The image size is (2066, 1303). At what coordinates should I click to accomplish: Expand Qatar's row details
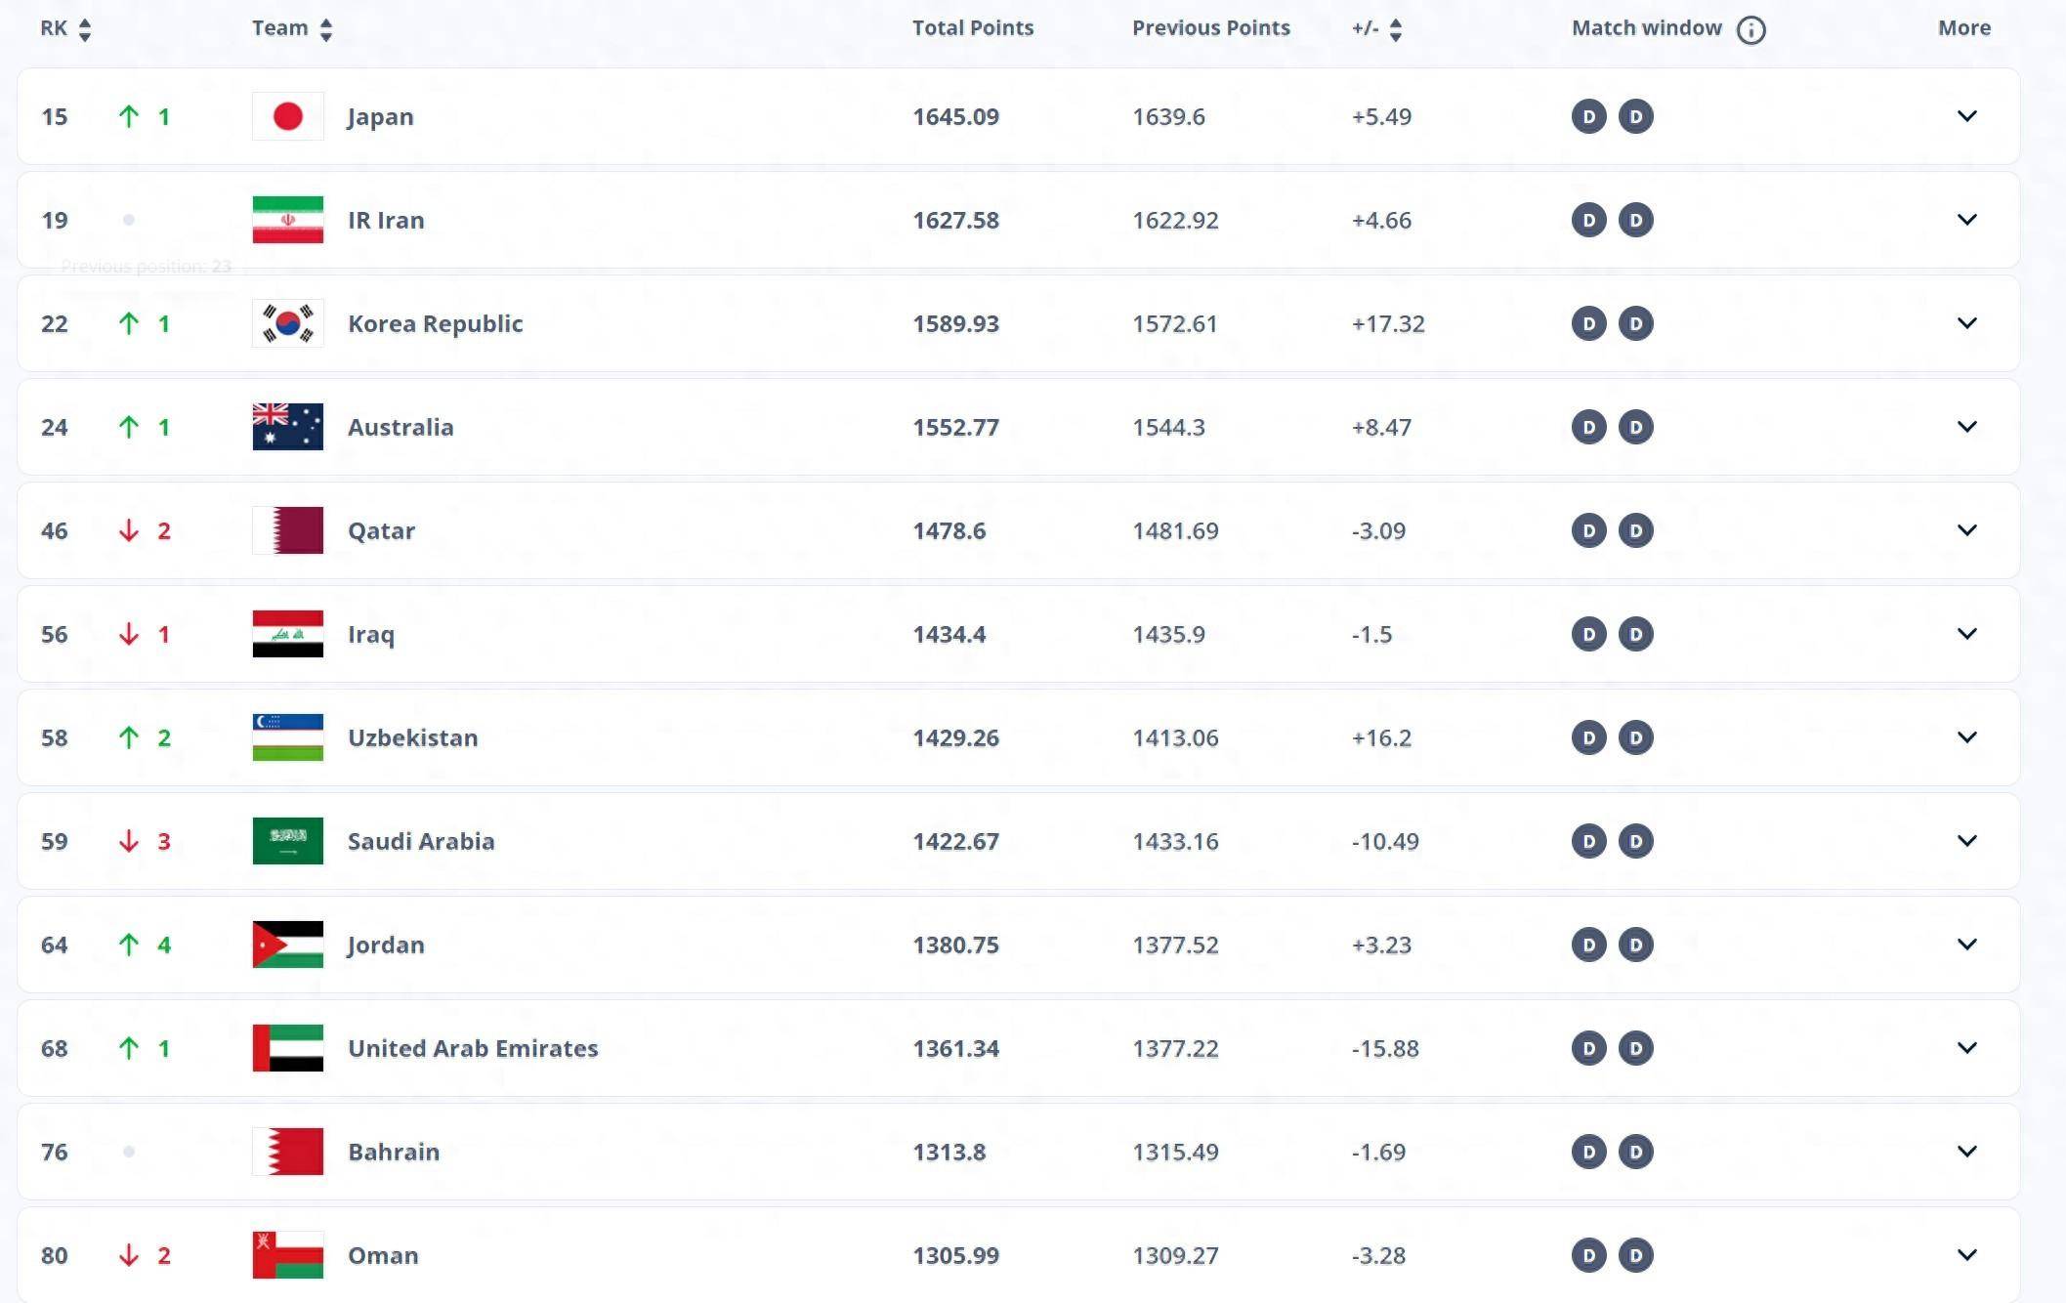(1967, 530)
